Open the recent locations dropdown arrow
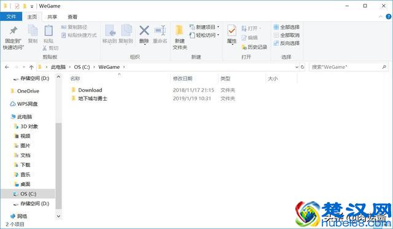The width and height of the screenshot is (393, 229). click(x=24, y=67)
